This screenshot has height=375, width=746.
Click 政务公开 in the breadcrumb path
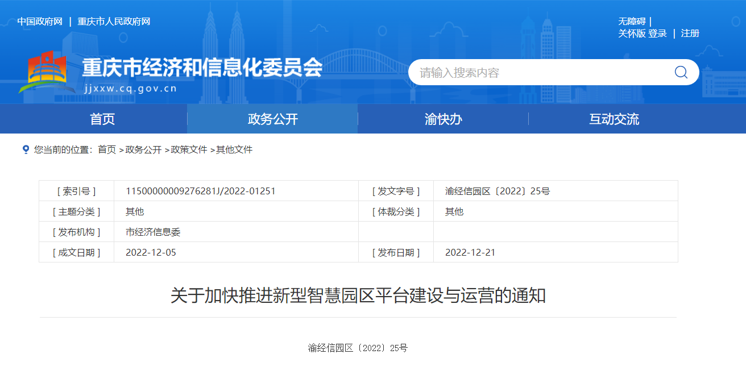(143, 149)
